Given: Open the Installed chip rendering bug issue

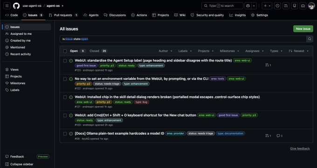Looking at the screenshot, I should (x=167, y=97).
